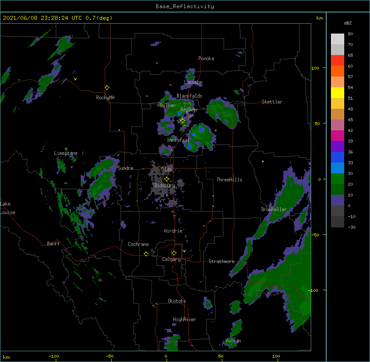Click the Base_Reflectivity title

point(185,6)
